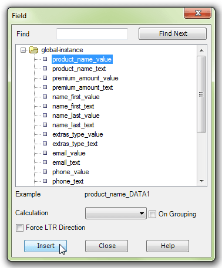Click field icon beside product_name_value
Screen dimensions: 222x268
pos(45,59)
